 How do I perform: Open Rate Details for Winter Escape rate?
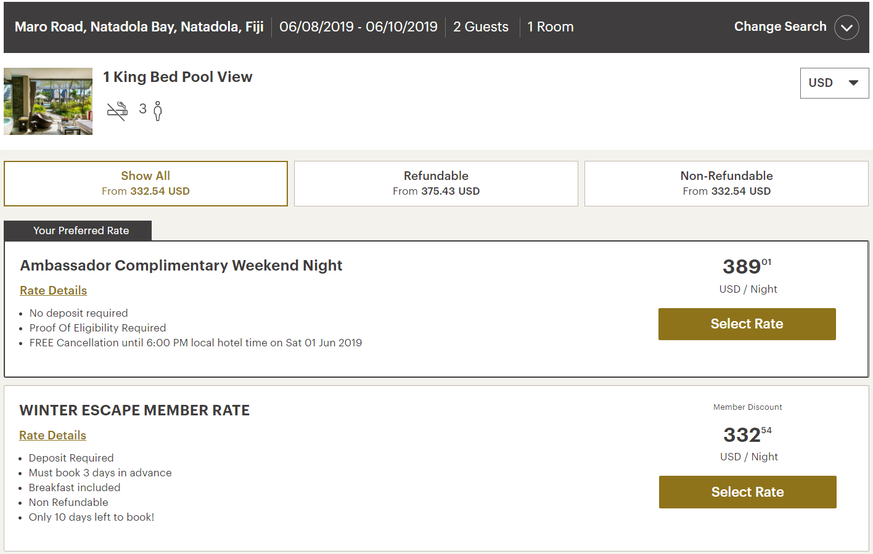tap(52, 435)
